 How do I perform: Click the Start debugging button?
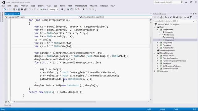[x=43, y=10]
